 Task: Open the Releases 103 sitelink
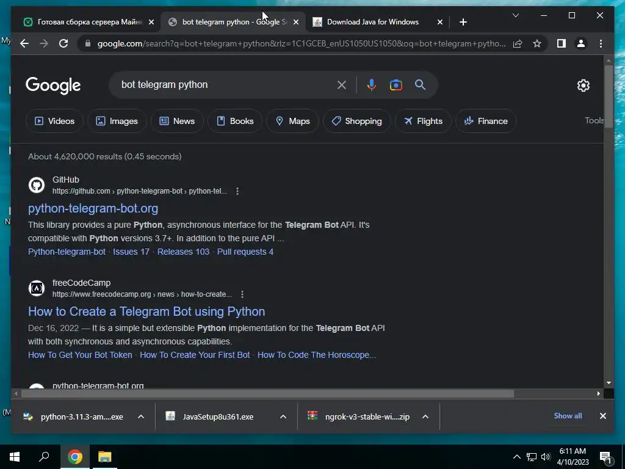[x=183, y=252]
